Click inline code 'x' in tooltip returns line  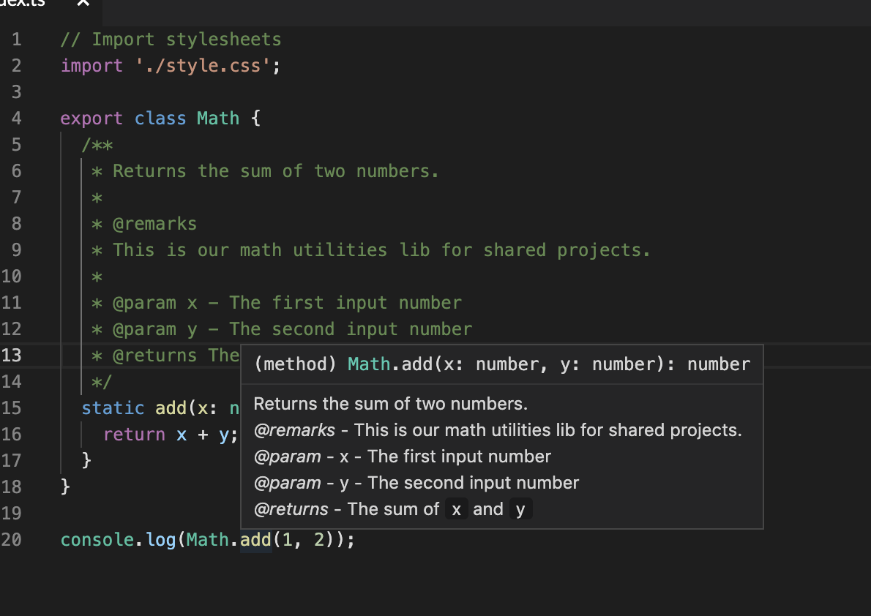pos(456,509)
